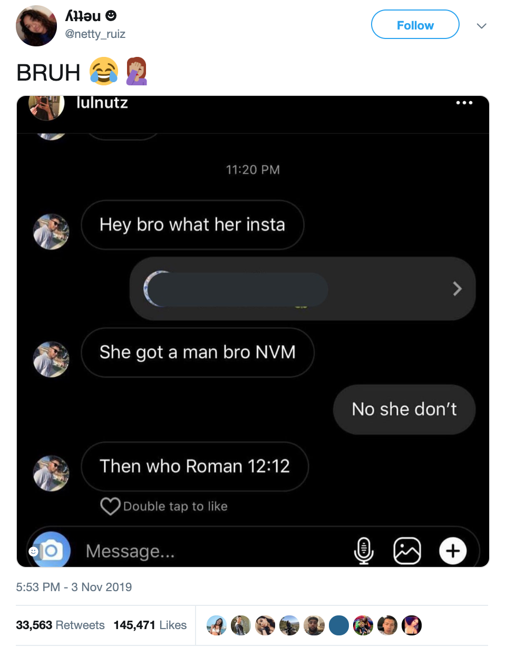Open netty_ruiz profile picture

[x=36, y=26]
